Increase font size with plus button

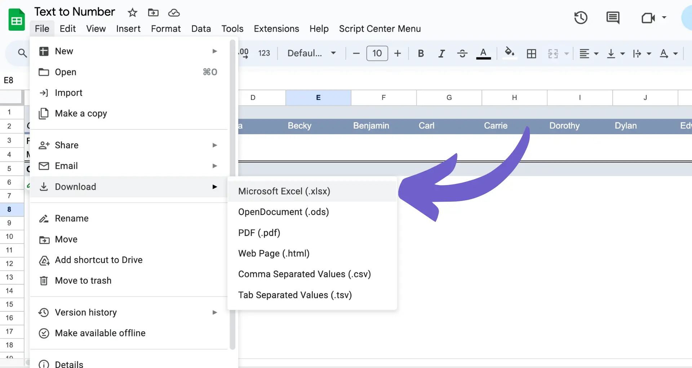(x=398, y=53)
